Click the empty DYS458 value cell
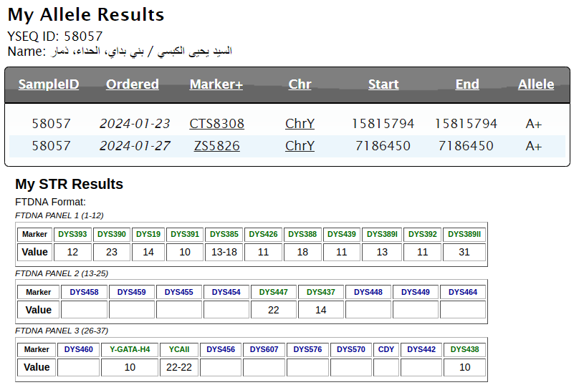Image resolution: width=579 pixels, height=390 pixels. click(84, 310)
